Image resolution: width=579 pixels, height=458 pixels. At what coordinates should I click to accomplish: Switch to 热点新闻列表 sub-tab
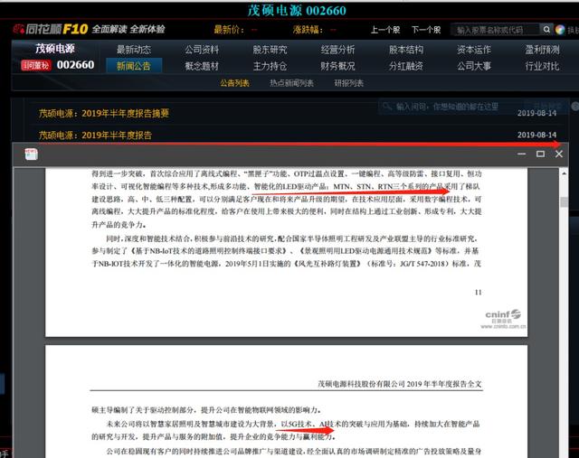click(291, 83)
